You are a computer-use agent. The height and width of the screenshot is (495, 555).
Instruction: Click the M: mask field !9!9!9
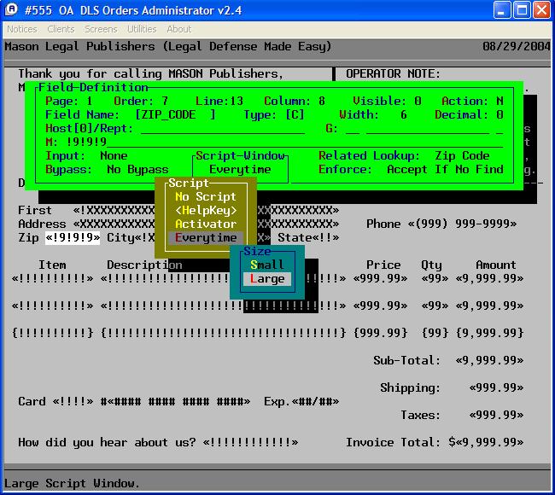tap(284, 143)
